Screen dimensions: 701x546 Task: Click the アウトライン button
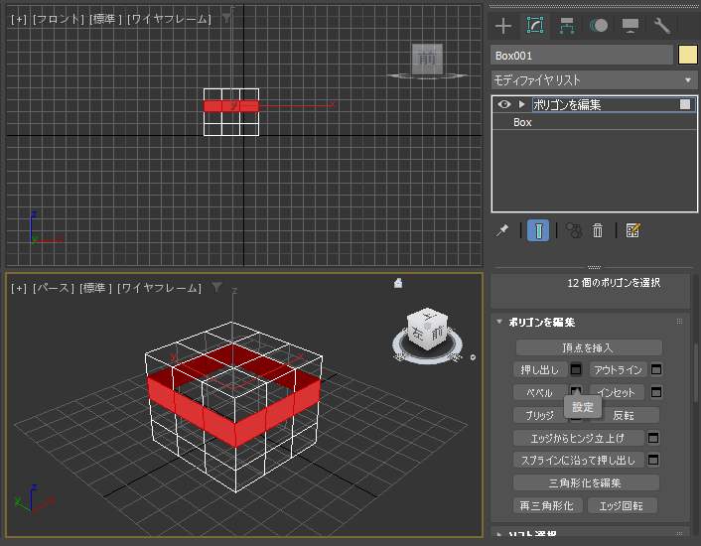pos(618,370)
